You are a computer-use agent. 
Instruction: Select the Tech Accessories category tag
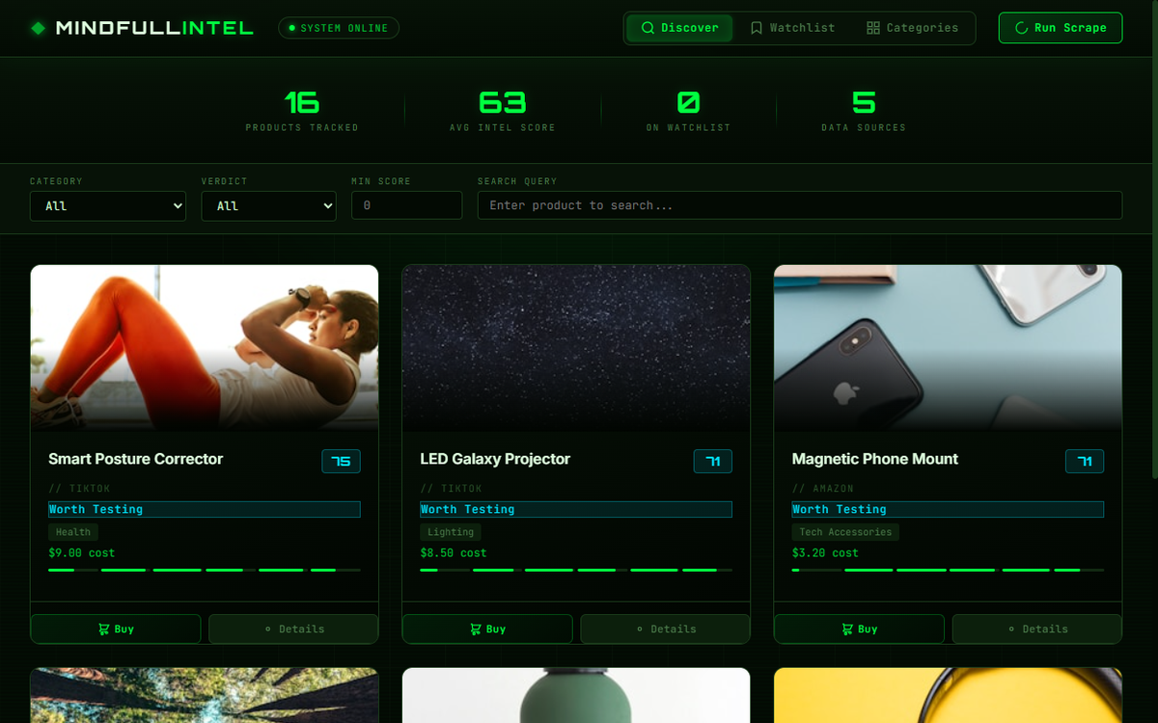tap(845, 532)
